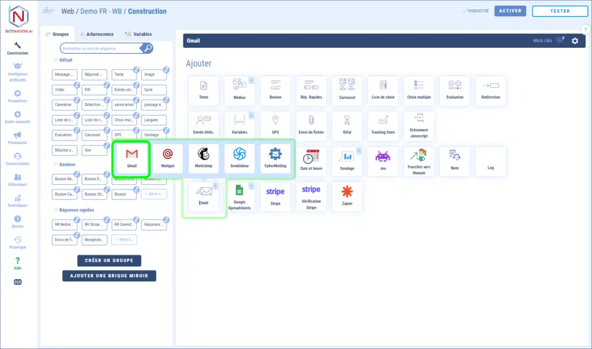Add the Jeu game block
This screenshot has height=349, width=592.
coord(383,161)
